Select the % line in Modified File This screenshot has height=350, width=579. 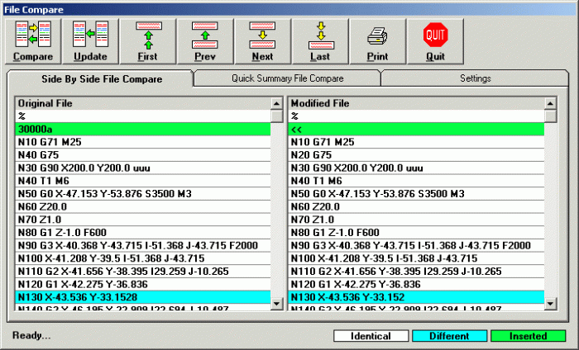click(x=416, y=116)
